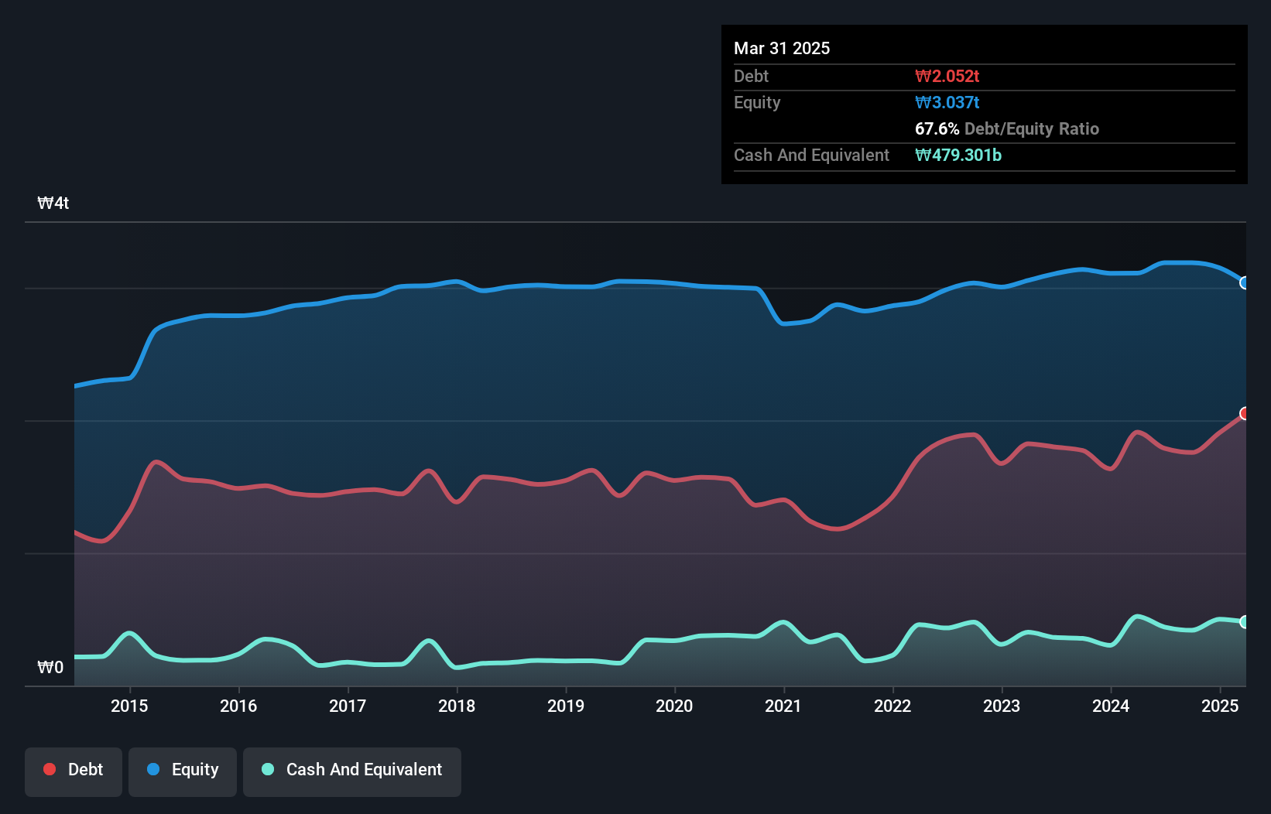This screenshot has height=814, width=1271.
Task: Click the 2025 x-axis label
Action: pyautogui.click(x=1220, y=706)
